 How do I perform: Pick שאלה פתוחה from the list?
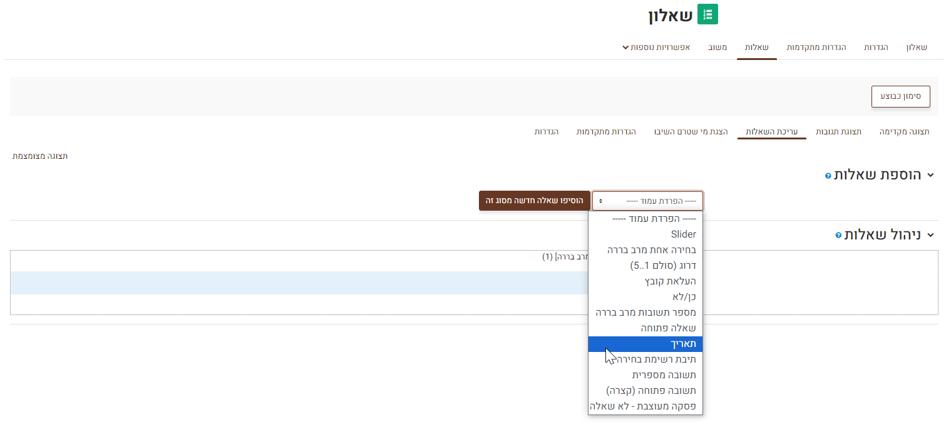[x=668, y=328]
